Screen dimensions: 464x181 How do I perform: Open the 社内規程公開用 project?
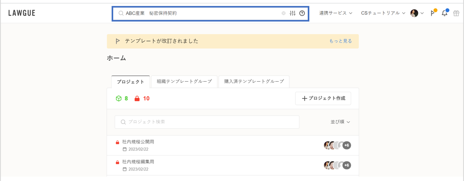138,142
